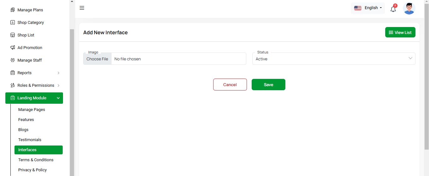Go to Manage Pages submenu item

click(x=31, y=110)
